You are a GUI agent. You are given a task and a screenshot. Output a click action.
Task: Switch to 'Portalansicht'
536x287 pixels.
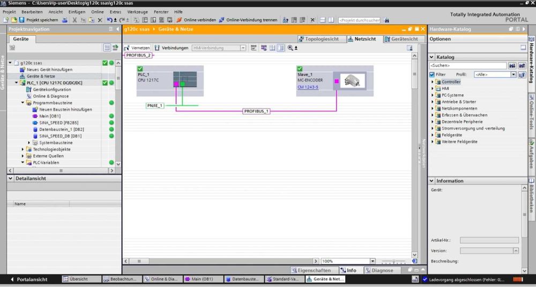(x=29, y=279)
